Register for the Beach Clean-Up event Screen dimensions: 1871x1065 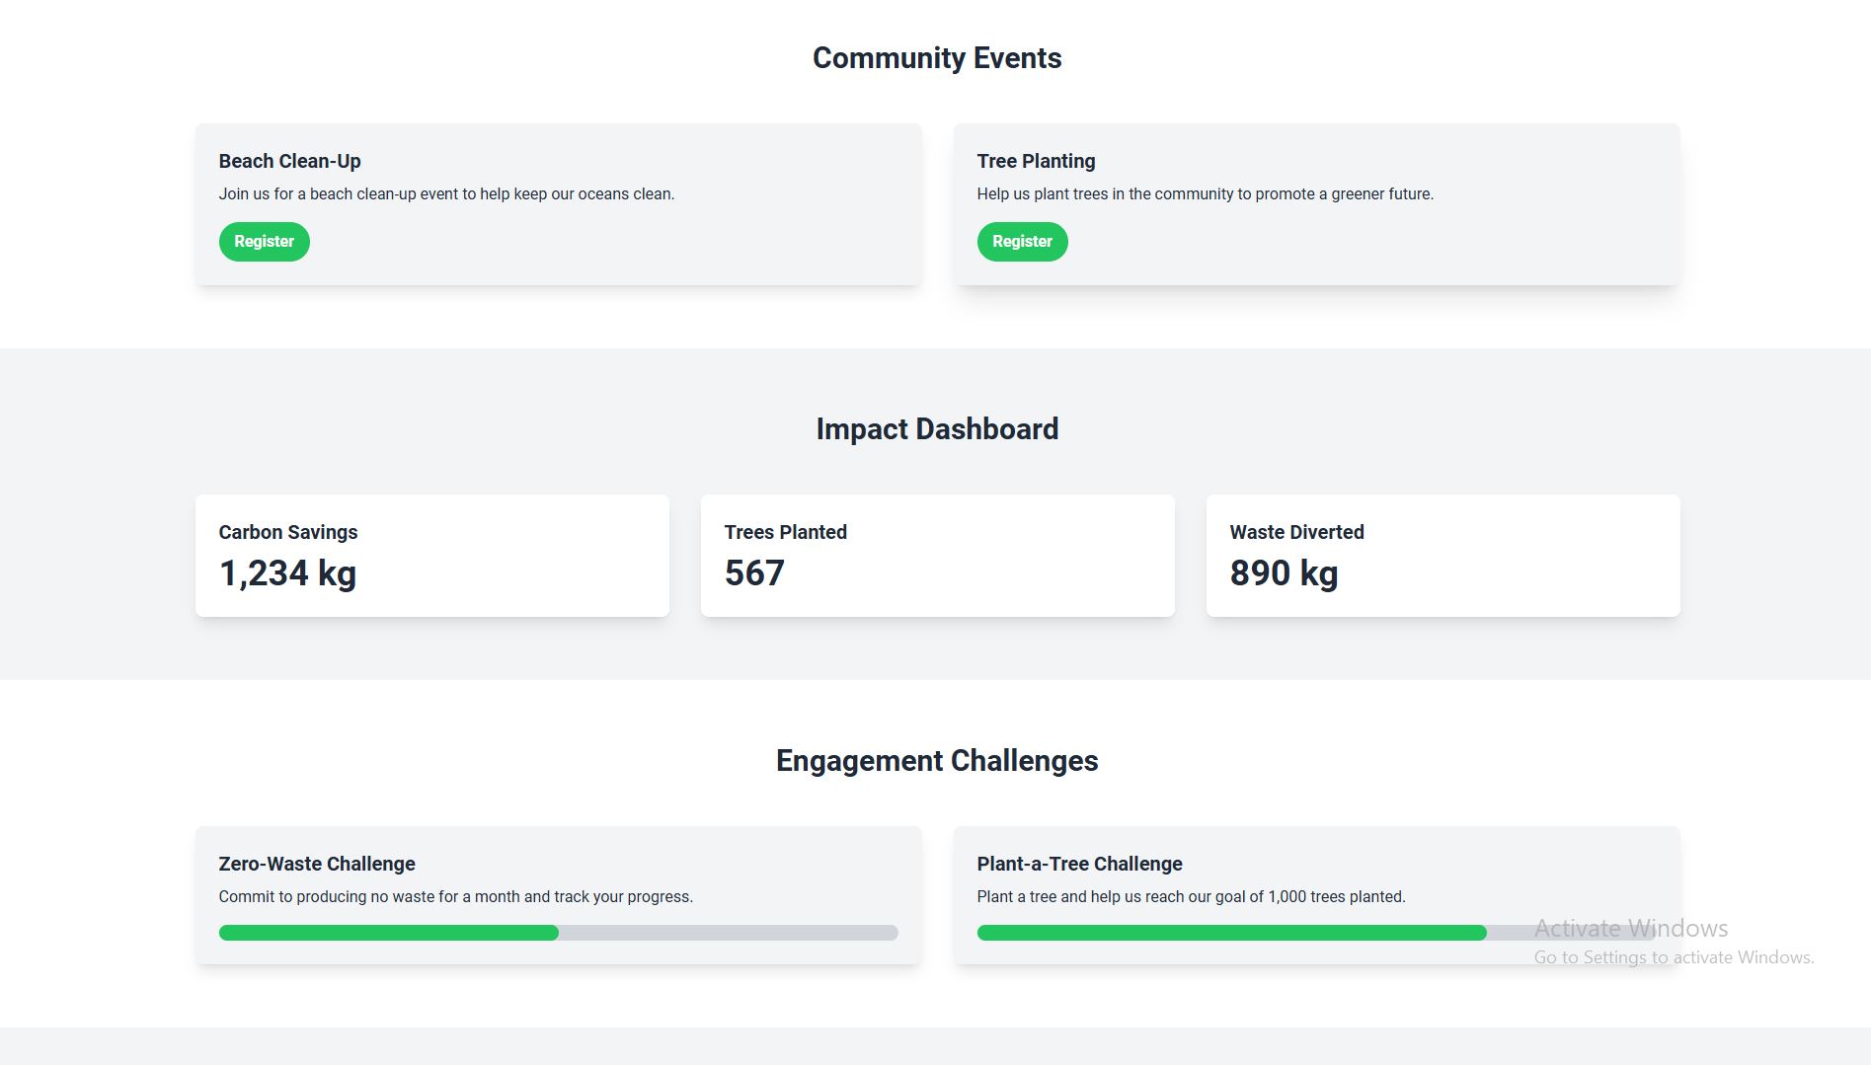(264, 242)
